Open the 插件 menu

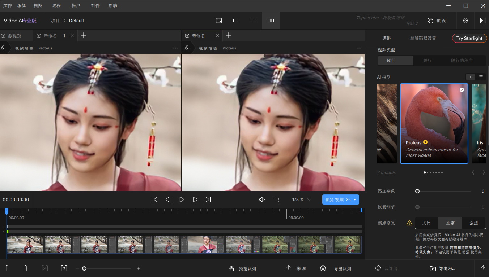coord(95,6)
